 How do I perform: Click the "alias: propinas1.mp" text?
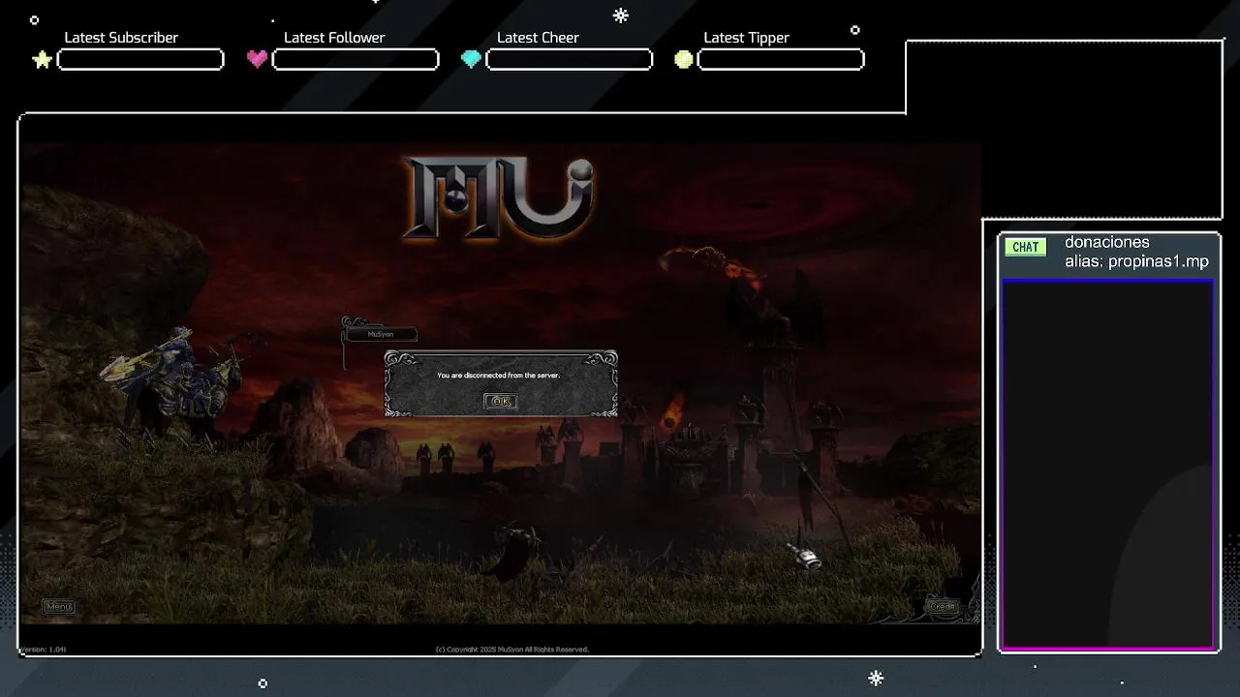(1137, 261)
